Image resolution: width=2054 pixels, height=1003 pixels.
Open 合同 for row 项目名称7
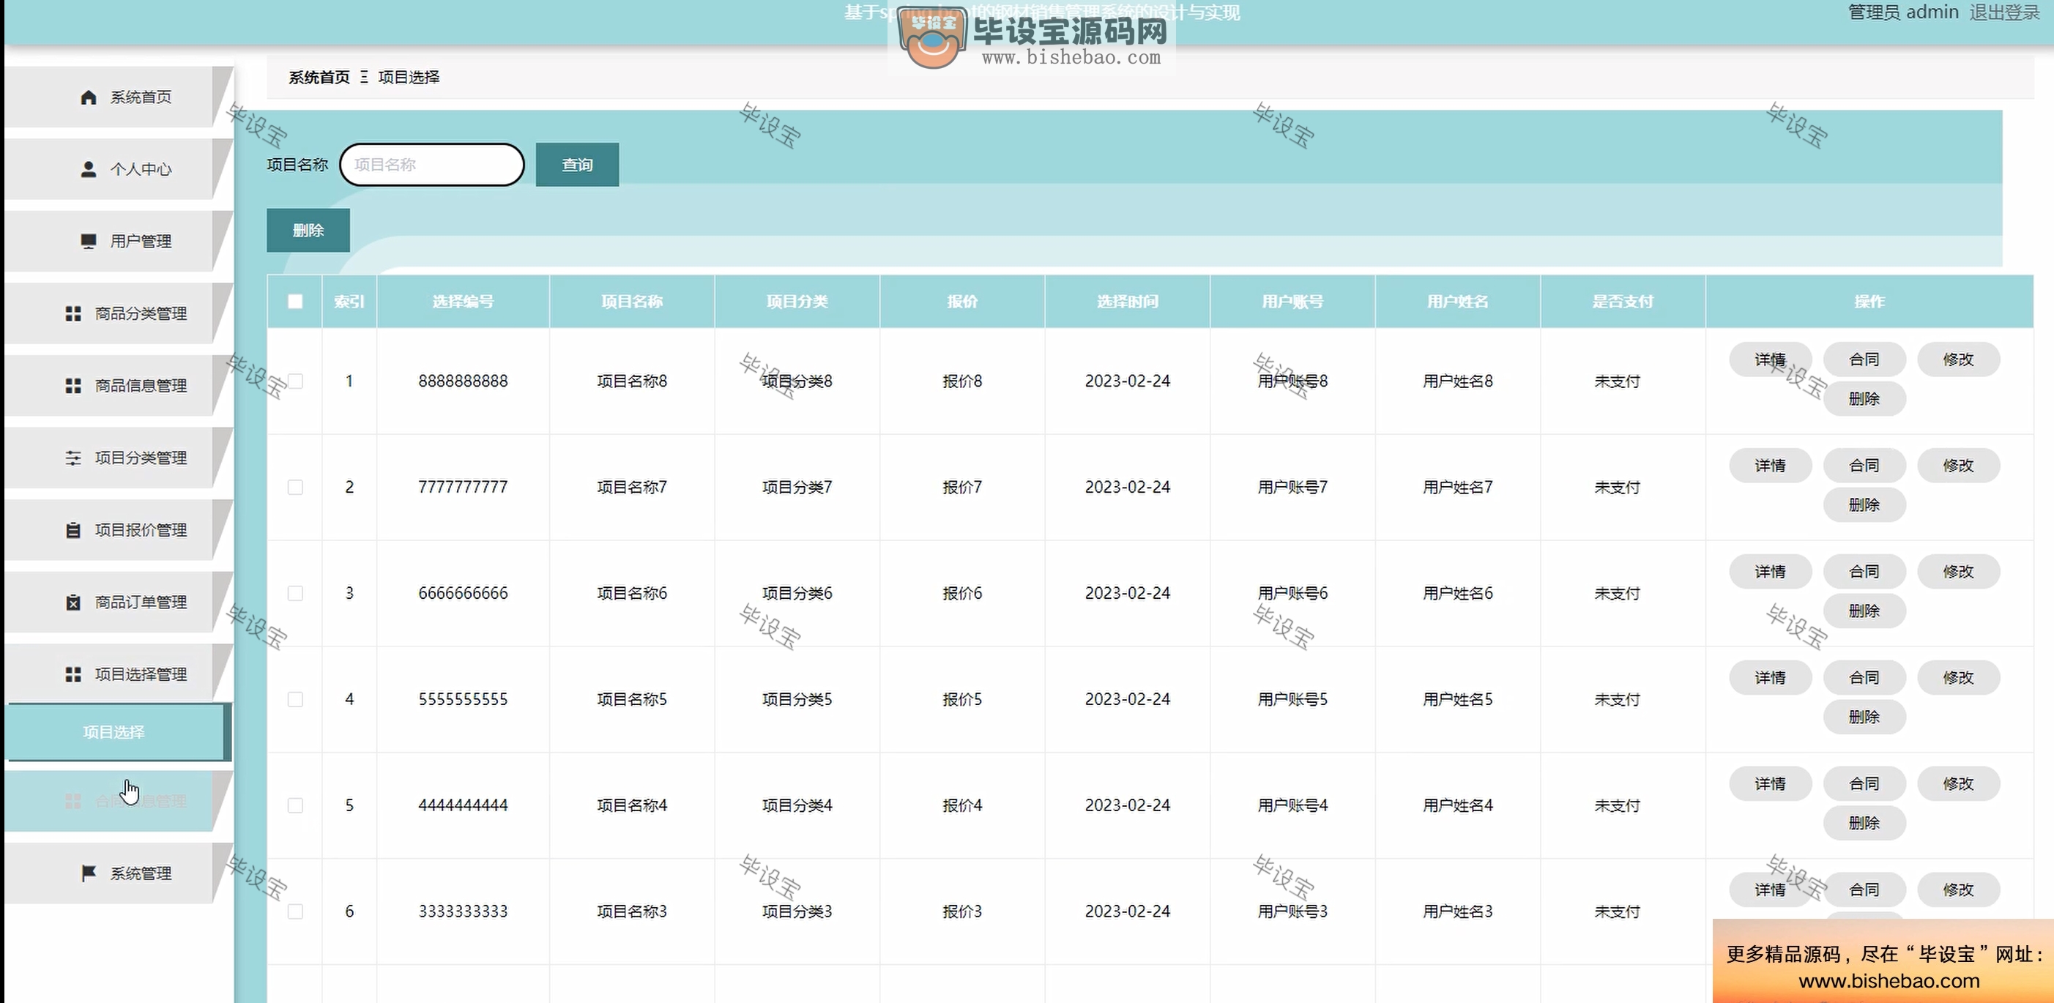point(1864,466)
